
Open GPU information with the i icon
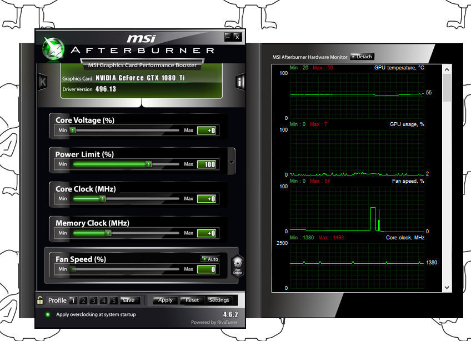(x=239, y=82)
